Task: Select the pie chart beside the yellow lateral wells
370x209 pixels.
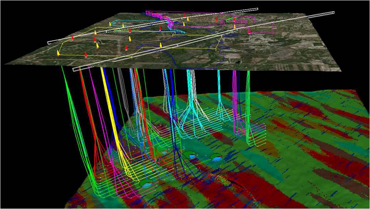Action: tap(146, 184)
